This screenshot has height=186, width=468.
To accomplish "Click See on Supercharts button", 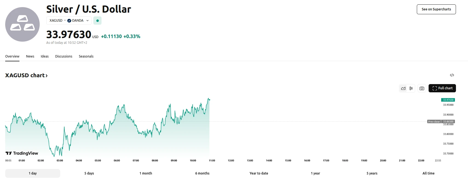I will click(436, 9).
